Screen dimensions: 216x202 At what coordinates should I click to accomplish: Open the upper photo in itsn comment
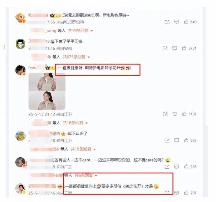coord(47,82)
